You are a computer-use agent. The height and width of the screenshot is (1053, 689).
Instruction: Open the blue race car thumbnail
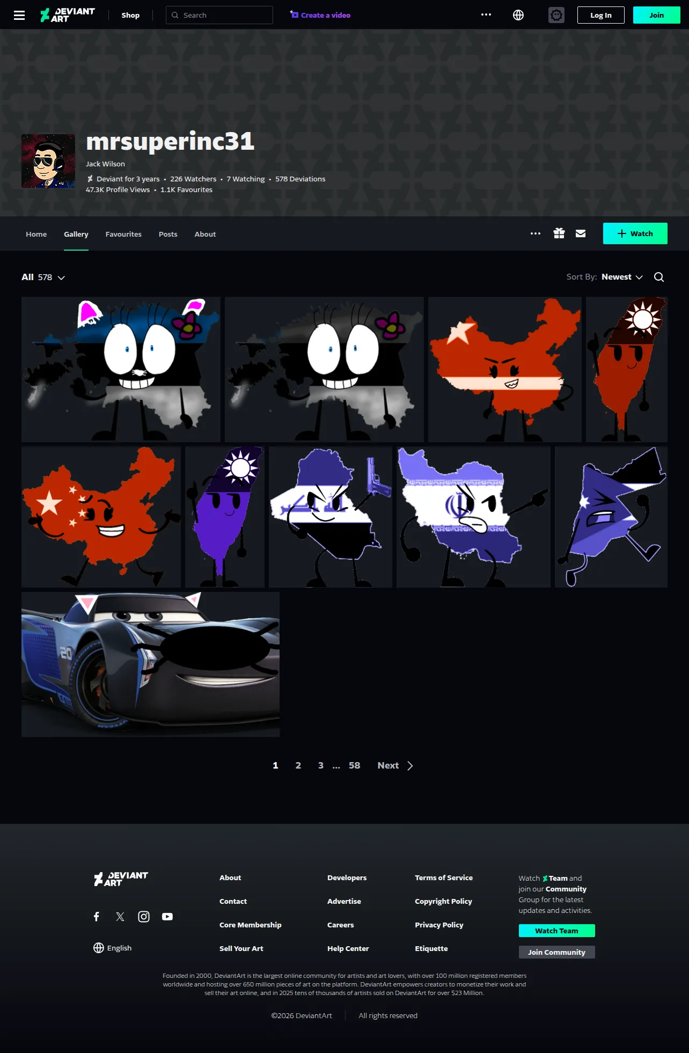coord(150,664)
